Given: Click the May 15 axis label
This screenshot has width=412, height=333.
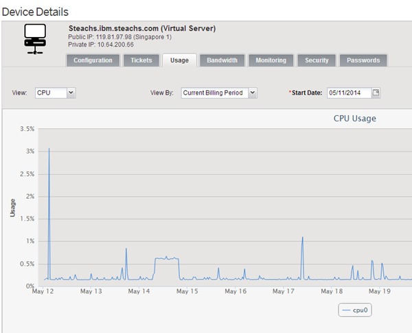Looking at the screenshot, I should [187, 291].
